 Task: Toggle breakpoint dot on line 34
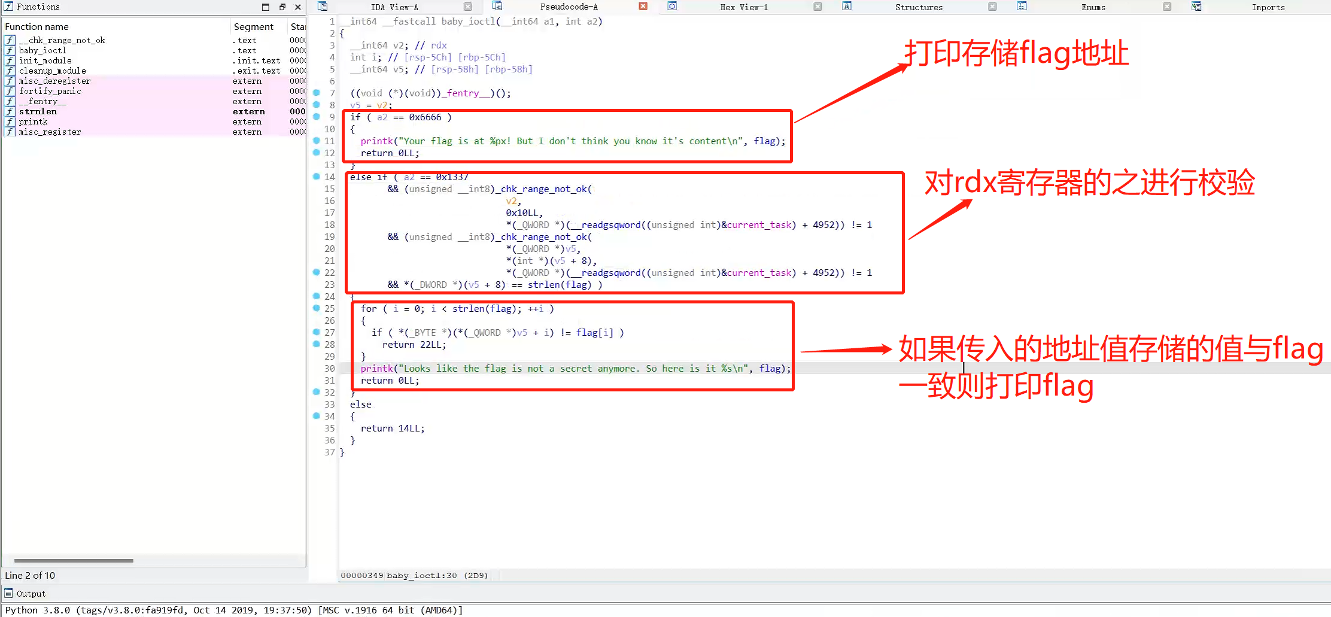[x=317, y=416]
